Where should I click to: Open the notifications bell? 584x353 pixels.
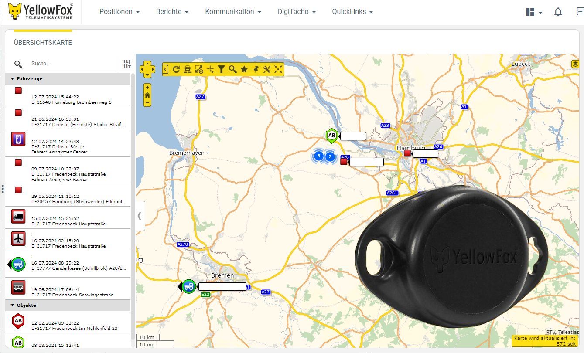(x=558, y=12)
